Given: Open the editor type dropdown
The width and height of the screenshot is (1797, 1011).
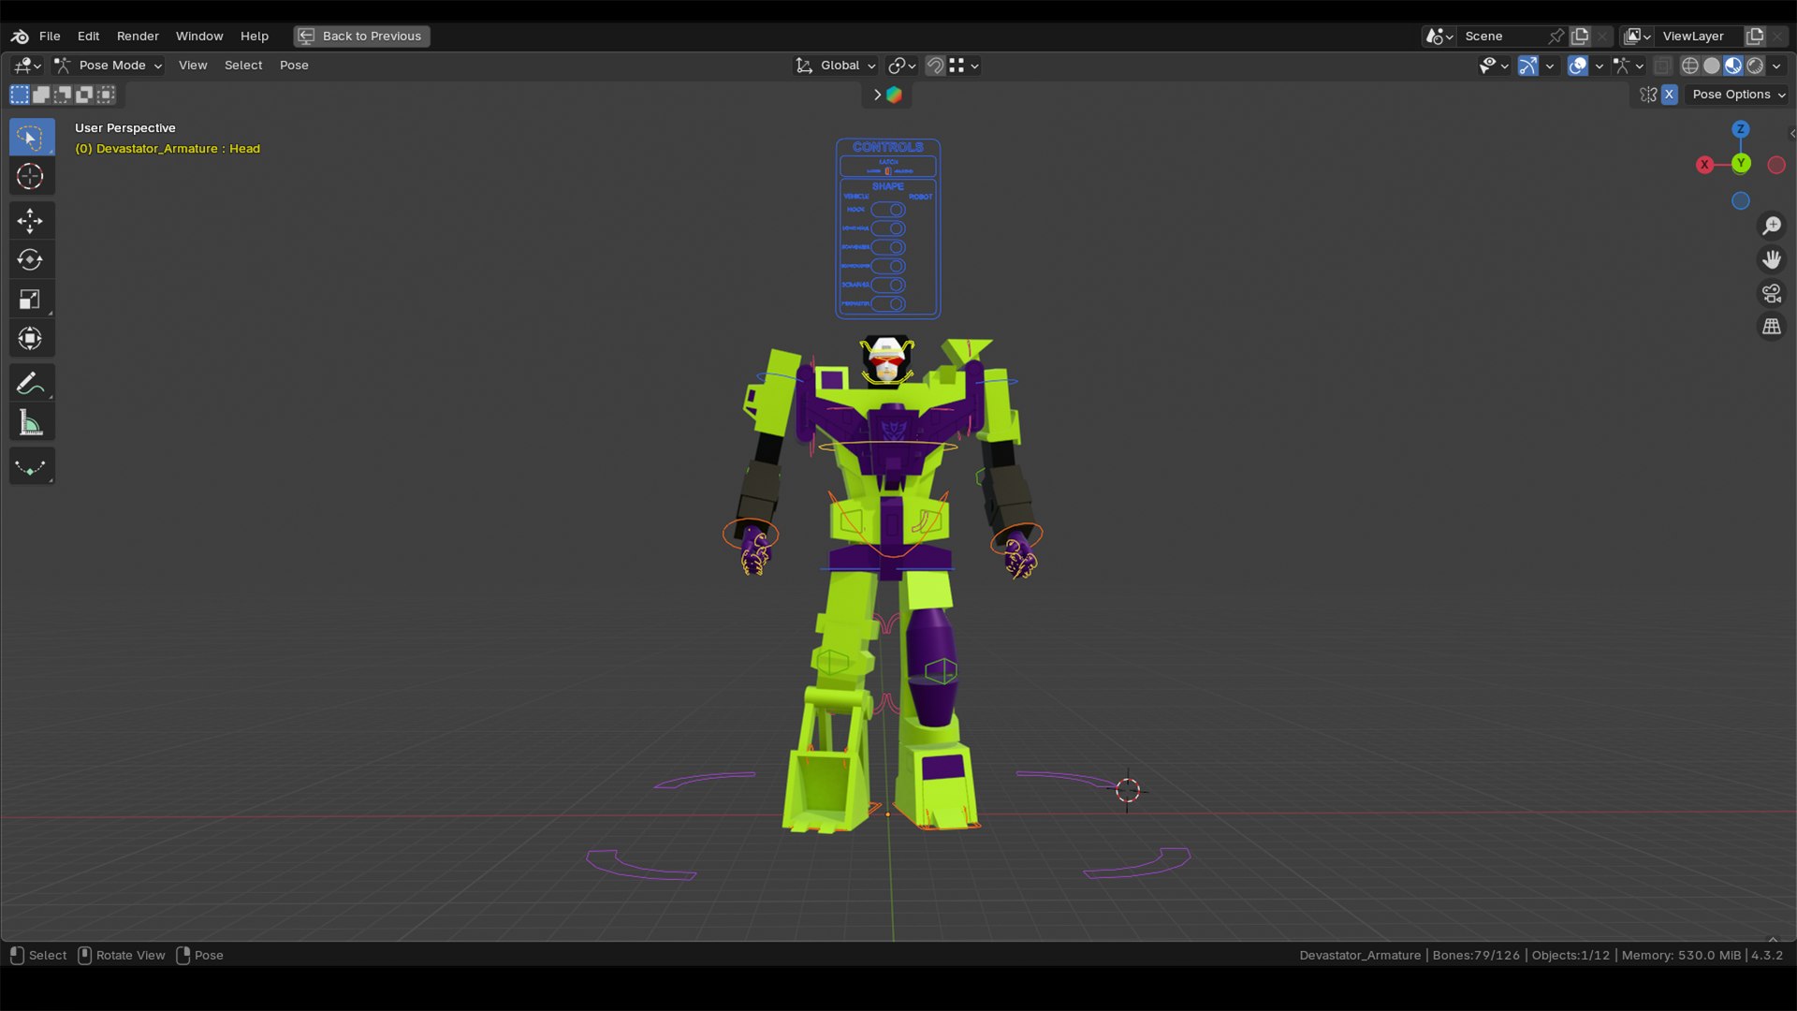Looking at the screenshot, I should tap(27, 66).
